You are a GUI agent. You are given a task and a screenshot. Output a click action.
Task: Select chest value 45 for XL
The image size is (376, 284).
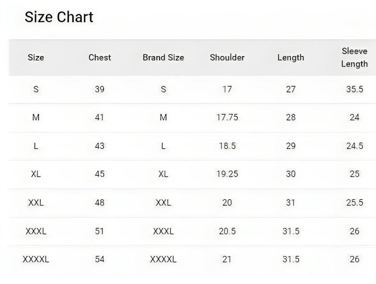tap(99, 174)
